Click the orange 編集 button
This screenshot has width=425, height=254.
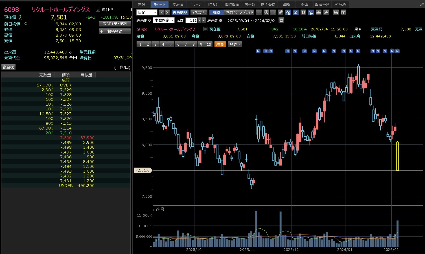point(220,44)
